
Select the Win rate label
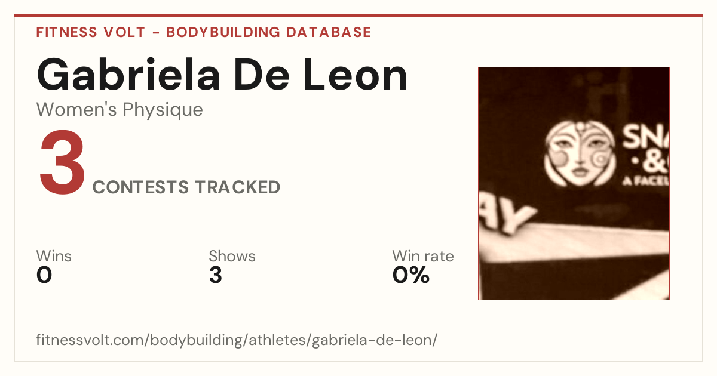click(x=423, y=257)
